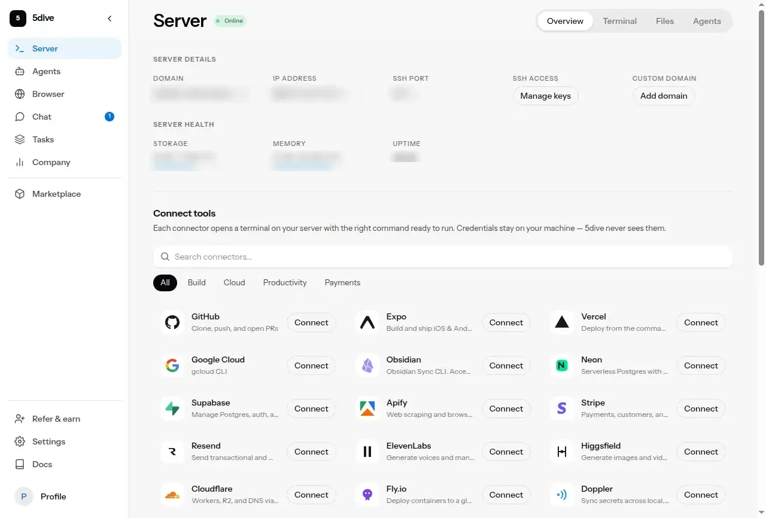Open the Browser globe icon
This screenshot has height=518, width=766.
tap(20, 94)
